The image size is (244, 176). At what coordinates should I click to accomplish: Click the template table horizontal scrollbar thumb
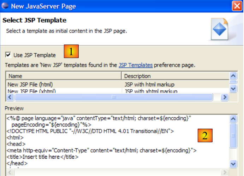pyautogui.click(x=114, y=97)
